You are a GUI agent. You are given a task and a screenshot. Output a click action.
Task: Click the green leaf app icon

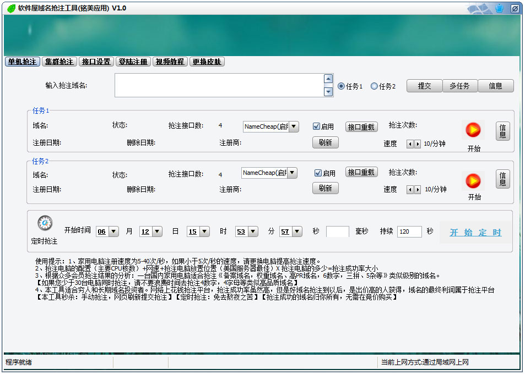(10, 8)
